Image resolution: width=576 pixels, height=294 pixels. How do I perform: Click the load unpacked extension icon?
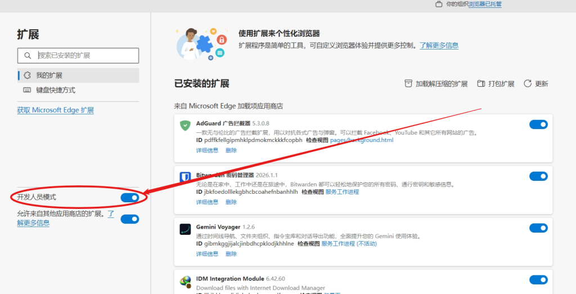408,83
